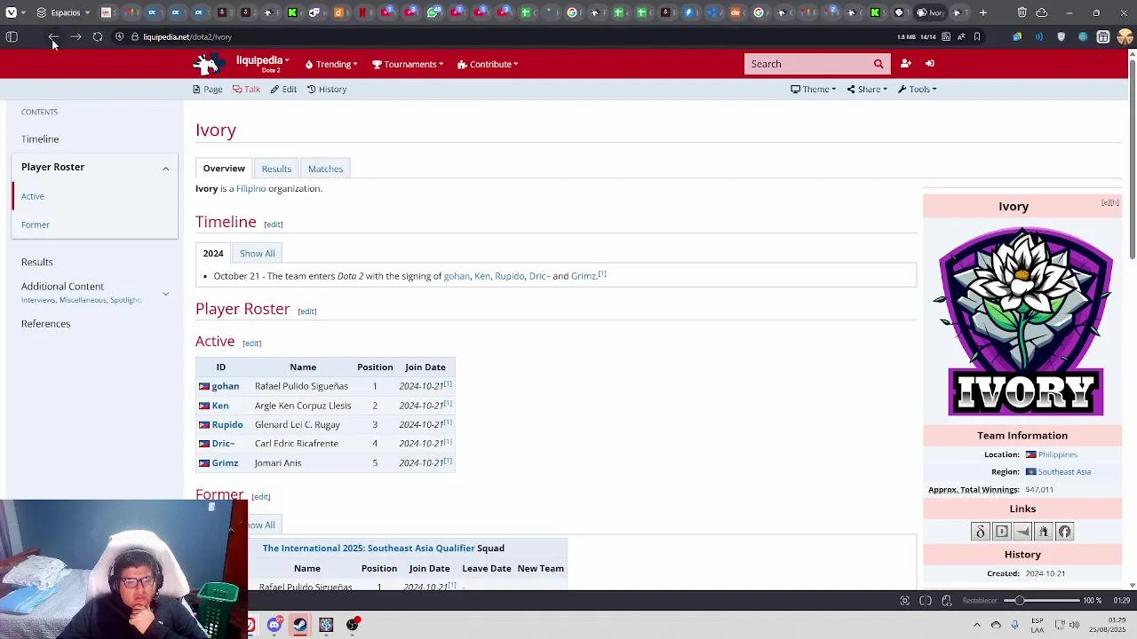Click the tile pages icon in status bar
This screenshot has height=639, width=1137.
[x=926, y=601]
